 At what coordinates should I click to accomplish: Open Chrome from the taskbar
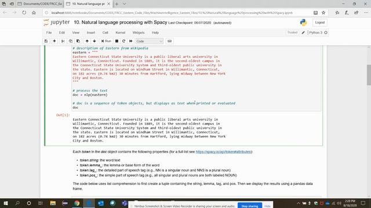77,203
